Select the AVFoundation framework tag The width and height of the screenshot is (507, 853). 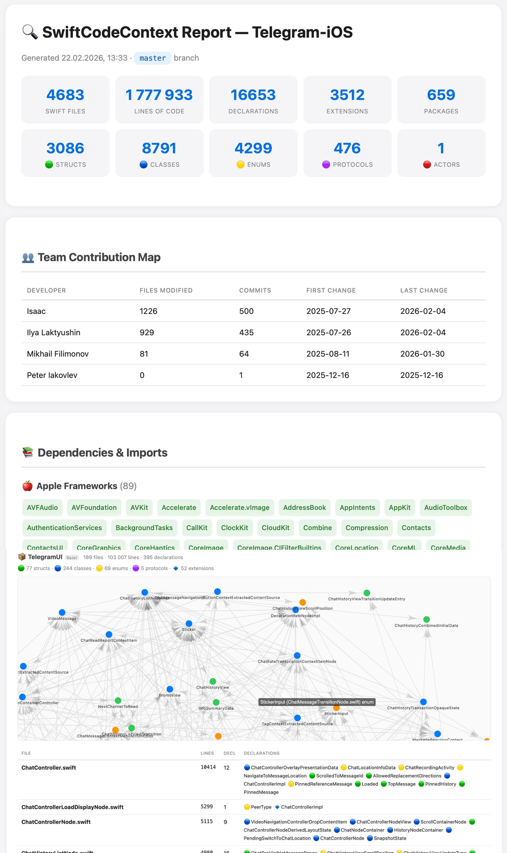click(94, 508)
